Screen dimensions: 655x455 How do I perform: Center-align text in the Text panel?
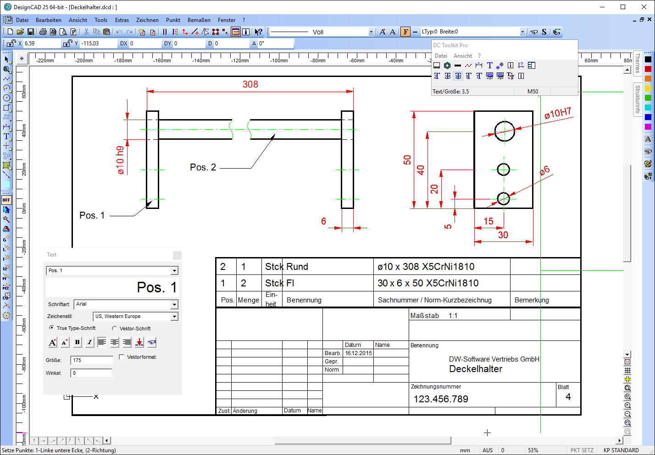(114, 342)
